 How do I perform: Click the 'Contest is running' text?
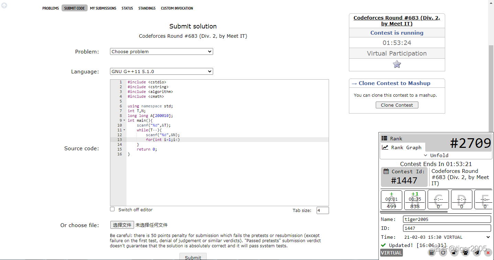[x=397, y=33]
